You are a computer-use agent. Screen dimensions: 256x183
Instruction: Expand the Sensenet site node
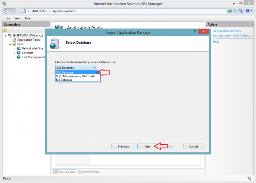pos(14,53)
